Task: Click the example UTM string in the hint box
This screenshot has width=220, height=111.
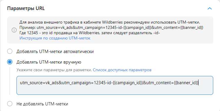Action: pyautogui.click(x=120, y=27)
